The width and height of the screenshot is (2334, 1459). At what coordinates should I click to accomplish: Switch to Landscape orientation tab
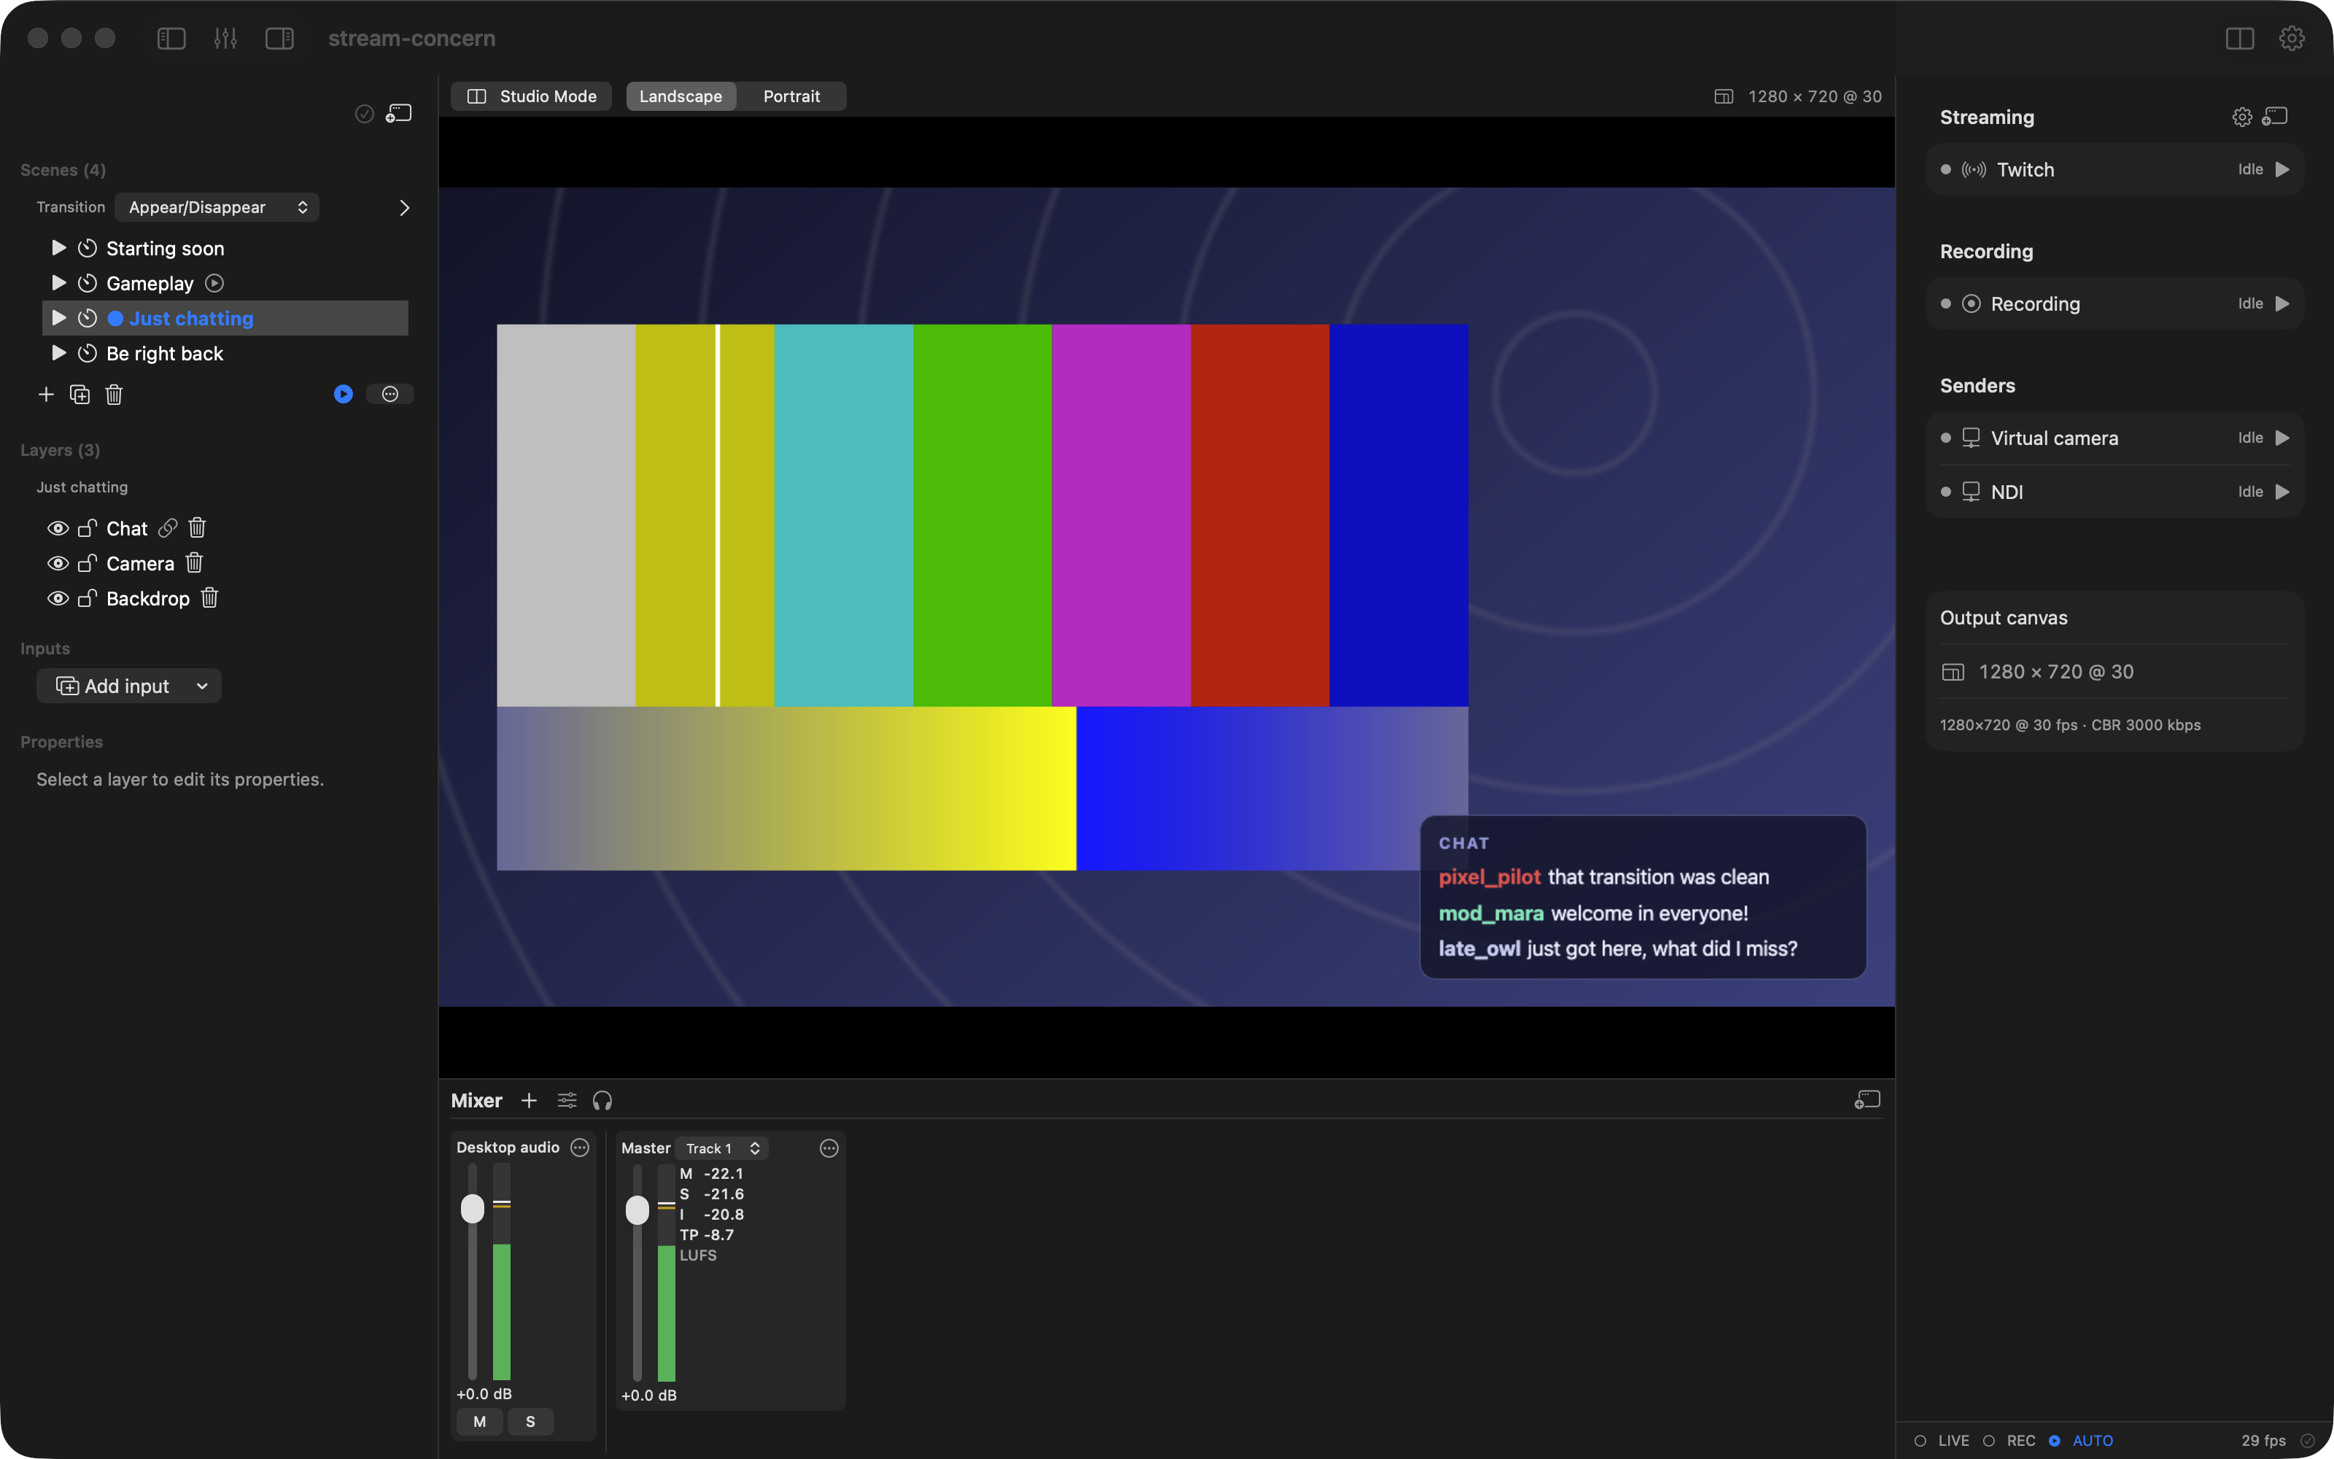point(681,96)
